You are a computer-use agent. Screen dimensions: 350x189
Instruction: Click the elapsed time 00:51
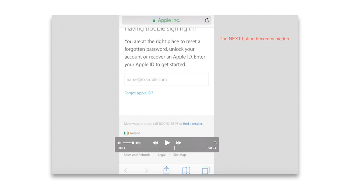(x=121, y=148)
